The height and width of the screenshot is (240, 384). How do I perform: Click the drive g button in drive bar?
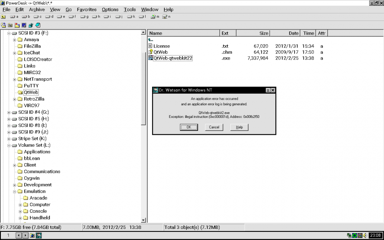[x=84, y=17]
